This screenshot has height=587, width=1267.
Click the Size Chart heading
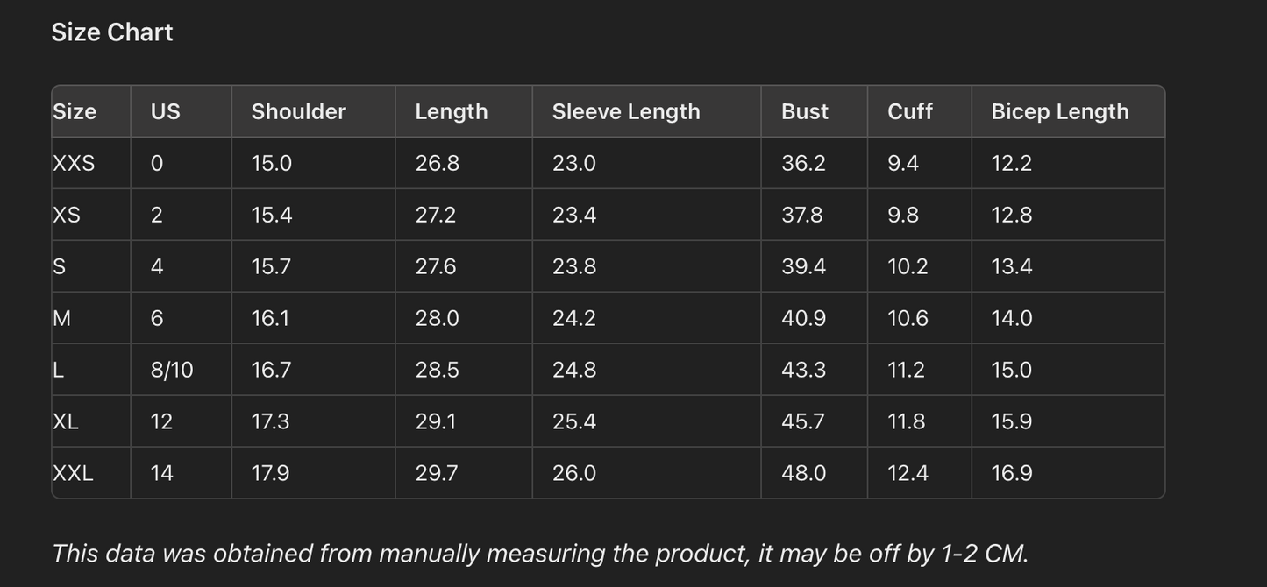point(112,32)
